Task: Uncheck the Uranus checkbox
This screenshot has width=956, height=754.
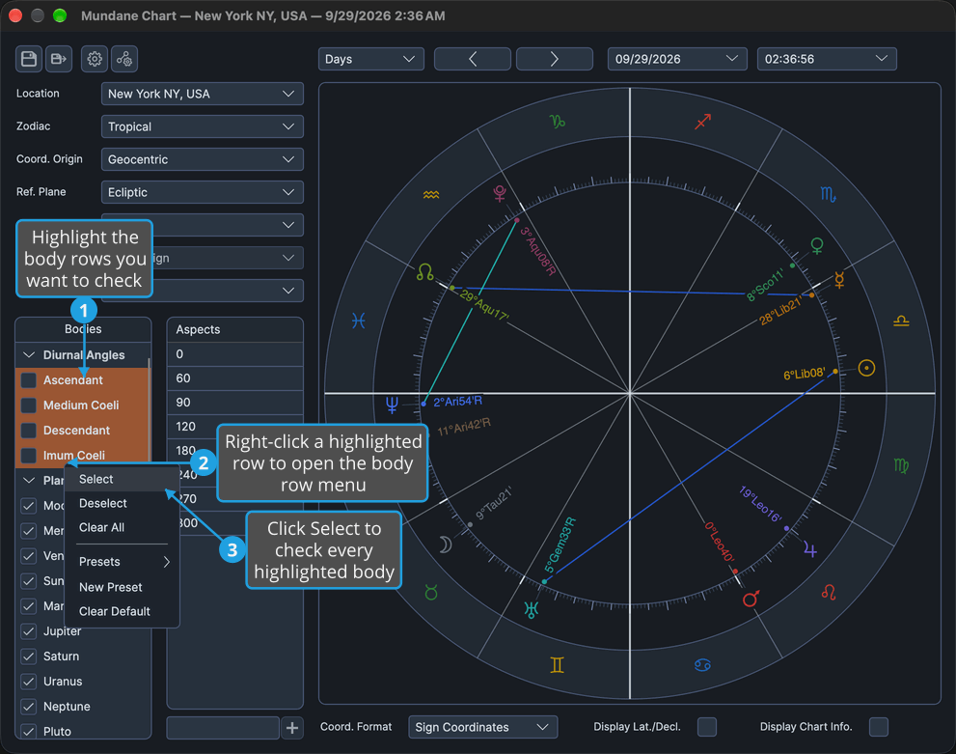Action: (29, 681)
